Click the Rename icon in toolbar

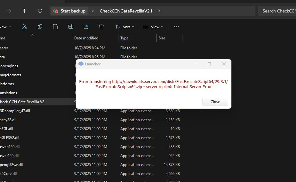[x=71, y=27]
